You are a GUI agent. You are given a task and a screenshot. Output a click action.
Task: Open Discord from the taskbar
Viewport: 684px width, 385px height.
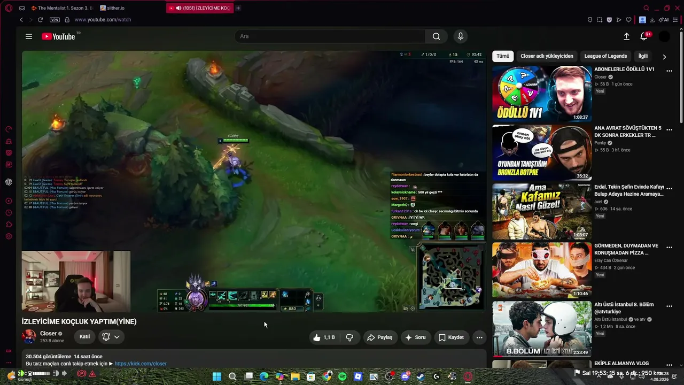(405, 376)
